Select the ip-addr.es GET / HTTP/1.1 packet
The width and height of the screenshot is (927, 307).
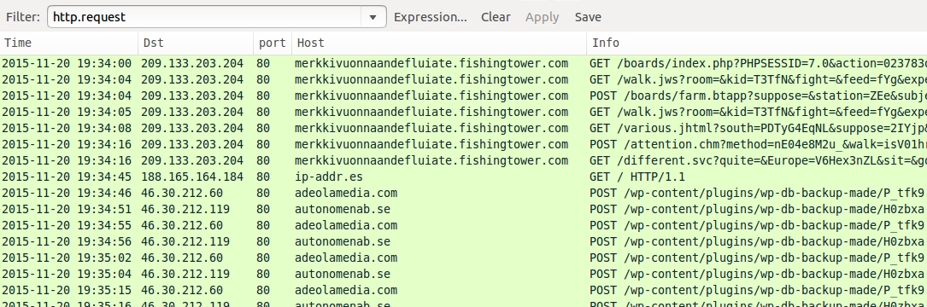pyautogui.click(x=463, y=177)
